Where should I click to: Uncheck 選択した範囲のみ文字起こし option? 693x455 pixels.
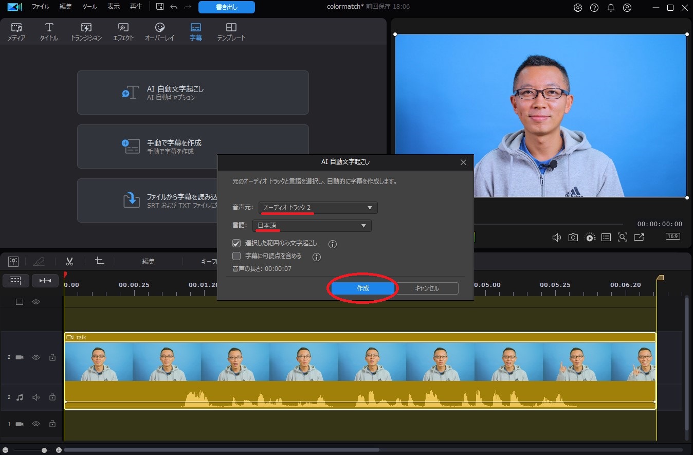click(236, 243)
